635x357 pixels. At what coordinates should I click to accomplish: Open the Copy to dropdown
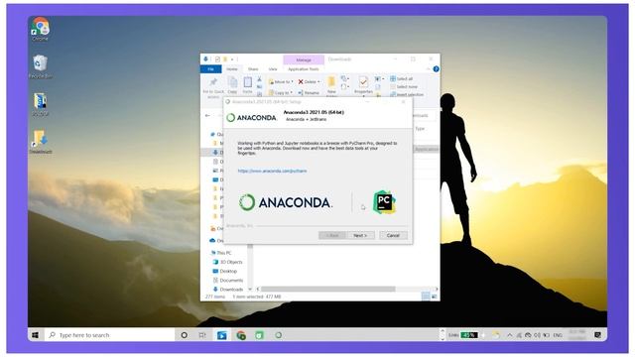[x=281, y=92]
